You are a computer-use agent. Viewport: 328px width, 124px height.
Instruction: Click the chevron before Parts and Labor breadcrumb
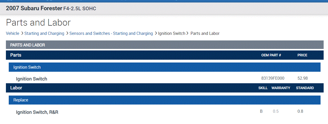(x=188, y=33)
